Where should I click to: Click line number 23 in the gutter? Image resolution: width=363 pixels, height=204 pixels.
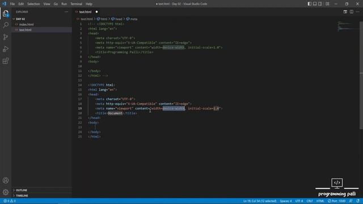(80, 127)
